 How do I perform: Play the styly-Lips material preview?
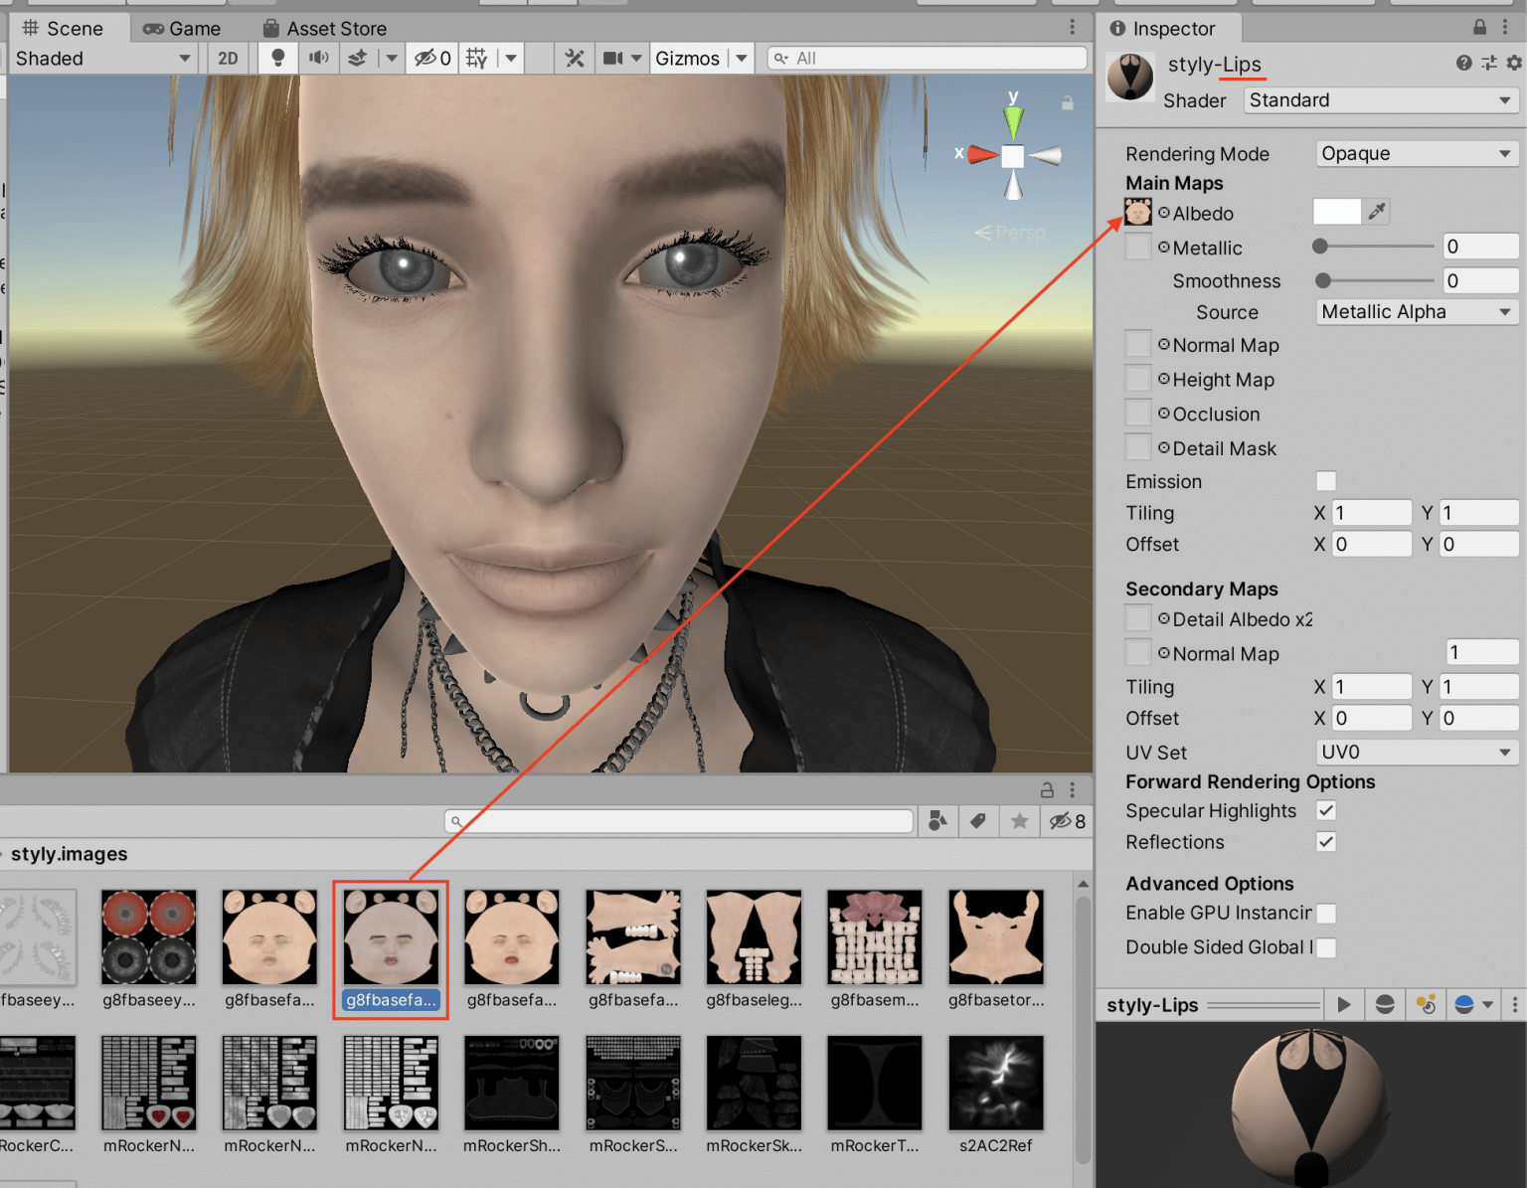click(x=1344, y=1004)
